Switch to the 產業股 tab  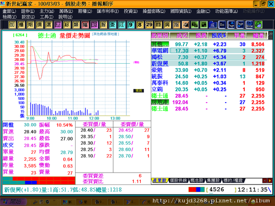159,180
